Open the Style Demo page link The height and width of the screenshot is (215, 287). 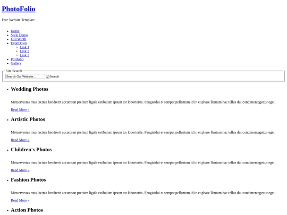pos(19,35)
